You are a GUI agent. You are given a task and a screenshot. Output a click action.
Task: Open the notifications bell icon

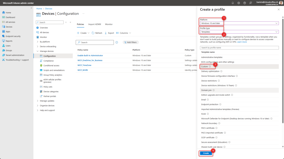(233, 3)
